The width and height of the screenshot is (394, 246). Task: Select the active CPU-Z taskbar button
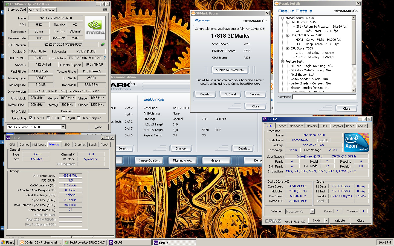point(174,242)
